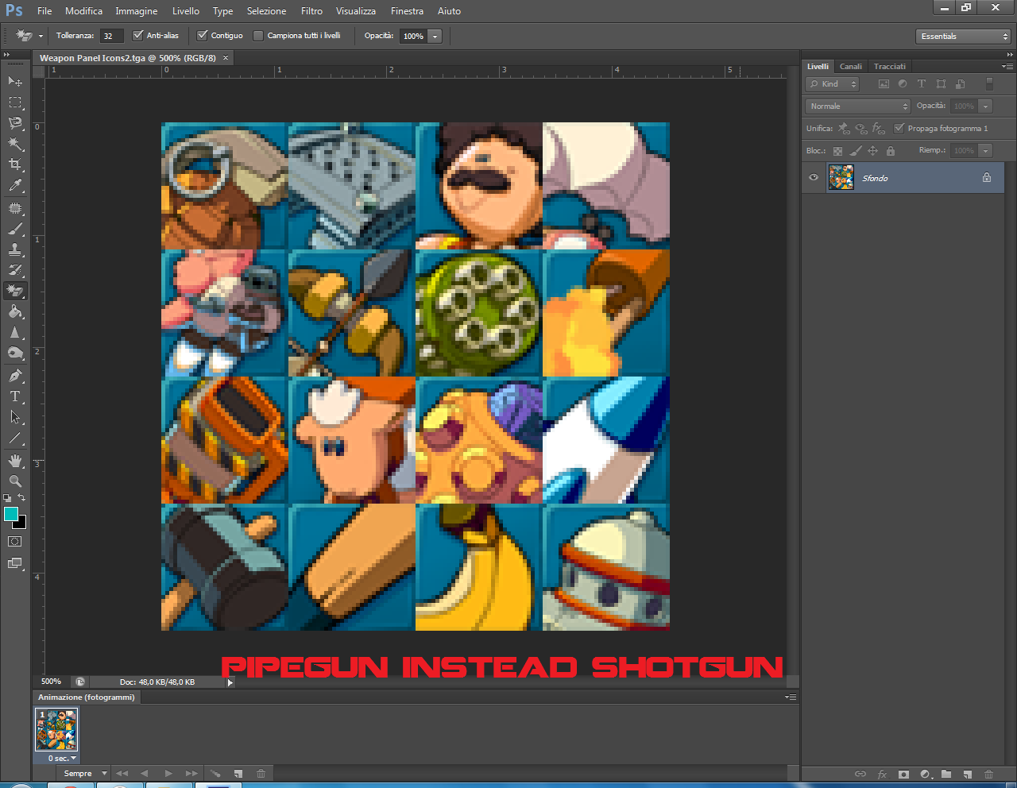
Task: Click the background color swatch
Action: [21, 524]
